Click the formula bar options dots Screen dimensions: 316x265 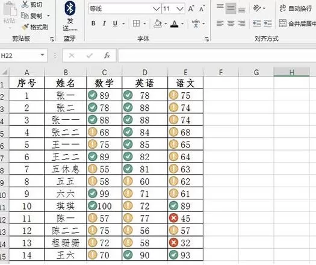click(55, 55)
